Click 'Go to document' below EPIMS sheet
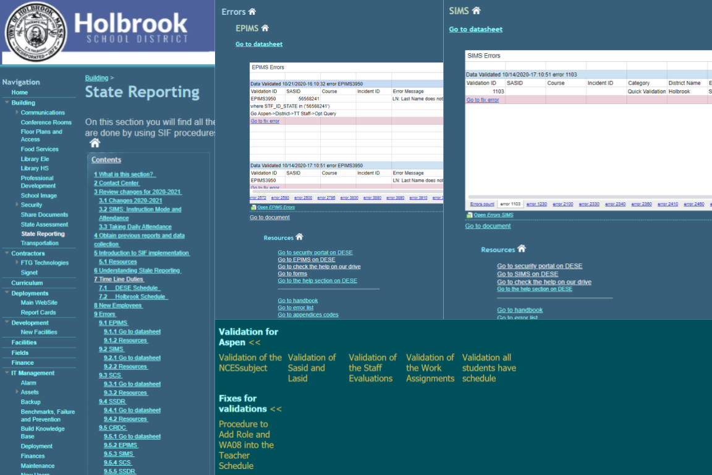The image size is (712, 475). [x=269, y=217]
